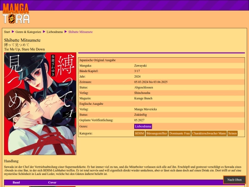Click the Englische Ausgabe heading
Screen dimensions: 249x187
[x=91, y=104]
